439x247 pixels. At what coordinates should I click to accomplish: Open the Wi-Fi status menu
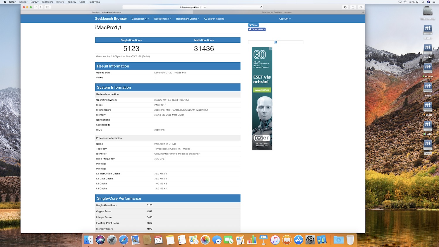click(405, 2)
